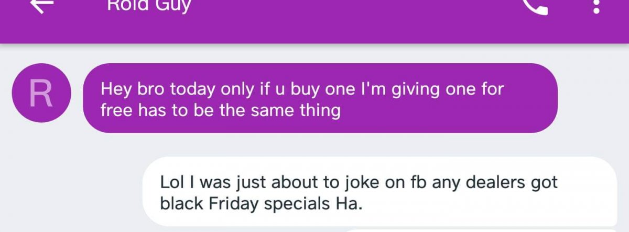Tap the back arrow in header
The height and width of the screenshot is (232, 629).
(42, 5)
